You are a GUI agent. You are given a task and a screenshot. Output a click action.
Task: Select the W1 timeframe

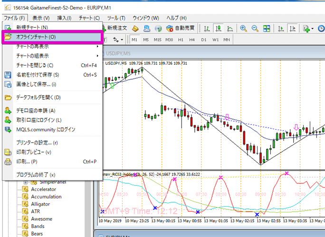[215, 39]
